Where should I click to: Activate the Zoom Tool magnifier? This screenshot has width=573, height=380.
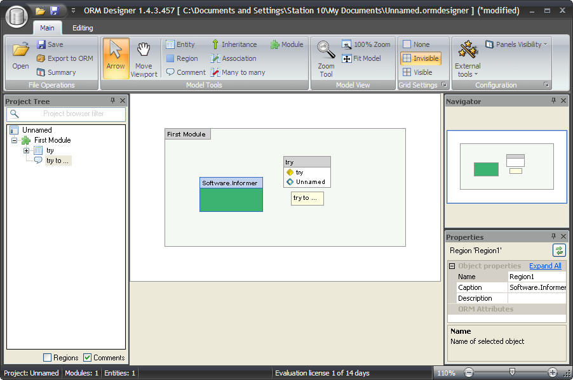click(326, 59)
